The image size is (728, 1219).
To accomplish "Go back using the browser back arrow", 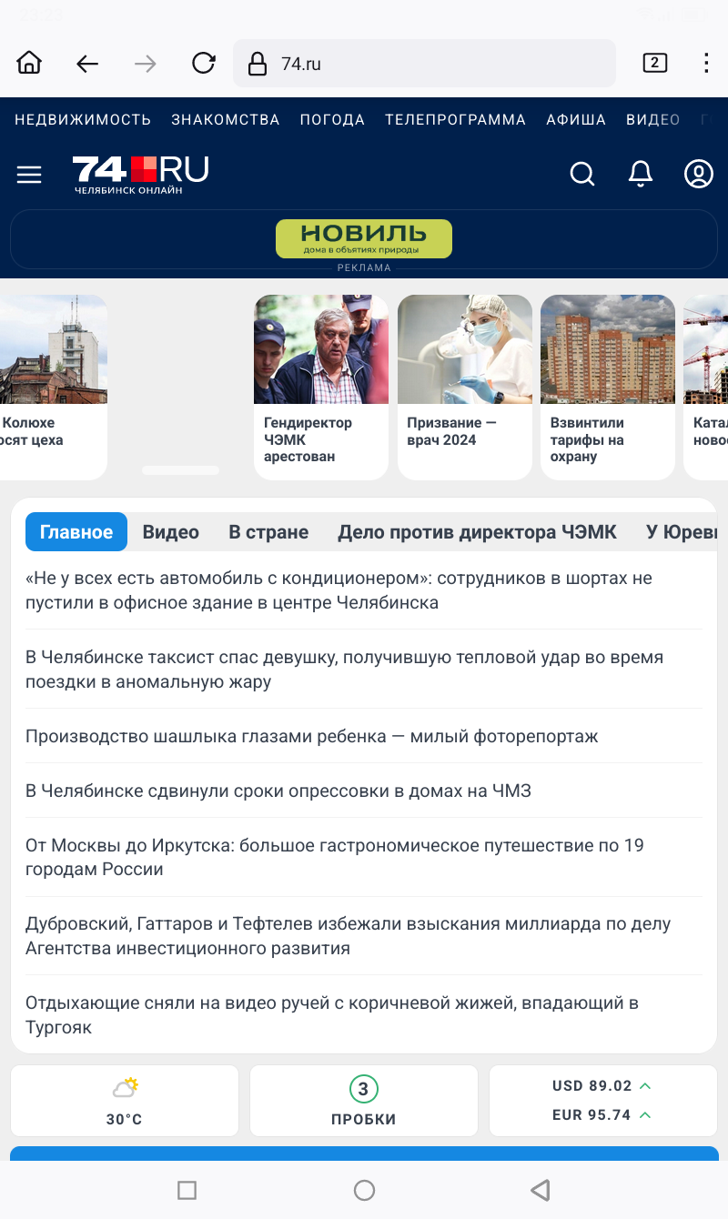I will click(87, 63).
